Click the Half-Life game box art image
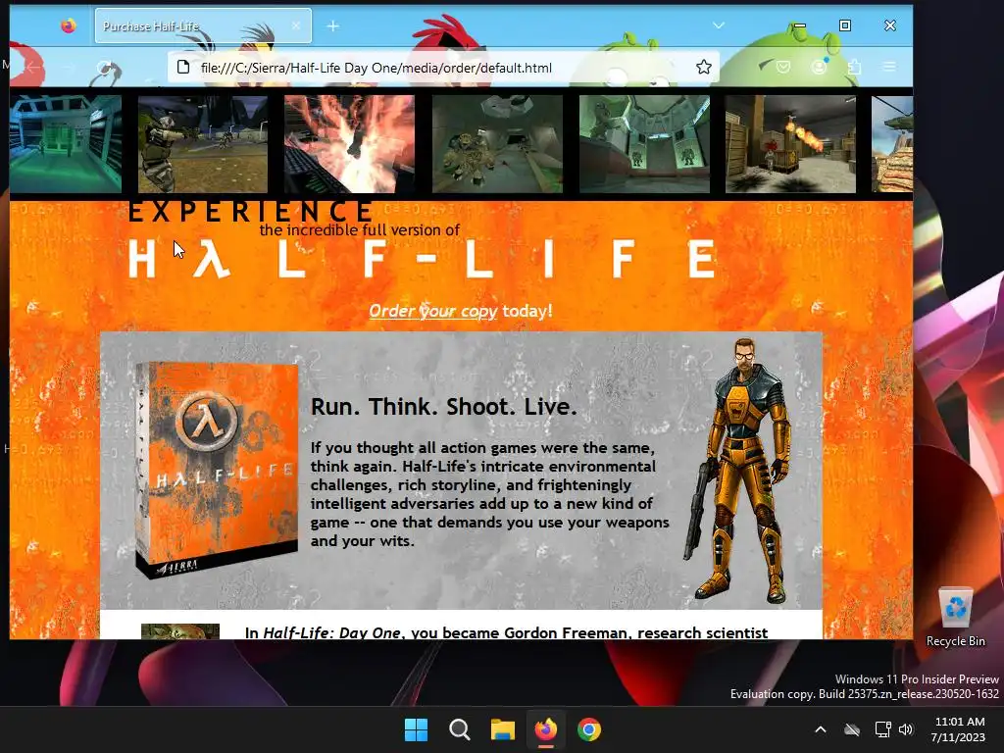This screenshot has width=1004, height=753. click(216, 470)
